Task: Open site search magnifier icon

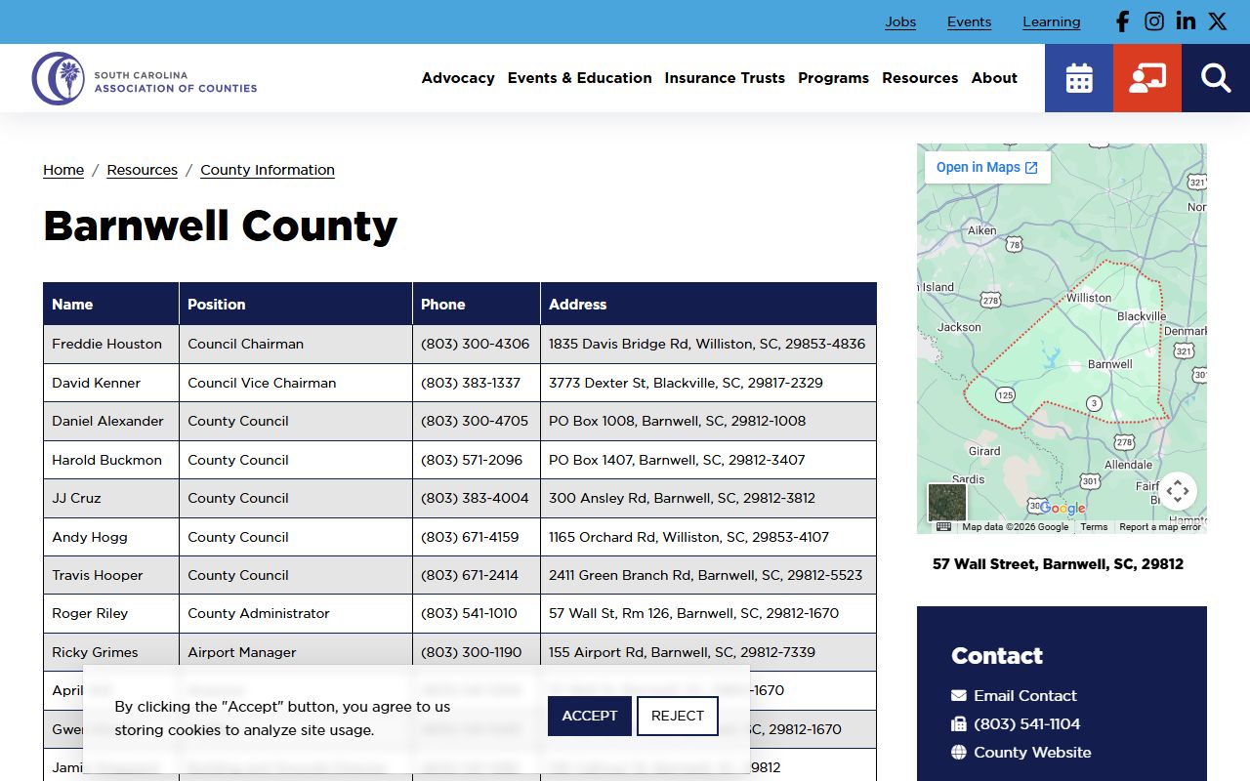Action: tap(1216, 78)
